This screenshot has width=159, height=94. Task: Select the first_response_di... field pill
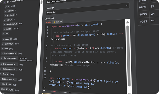pos(9,69)
